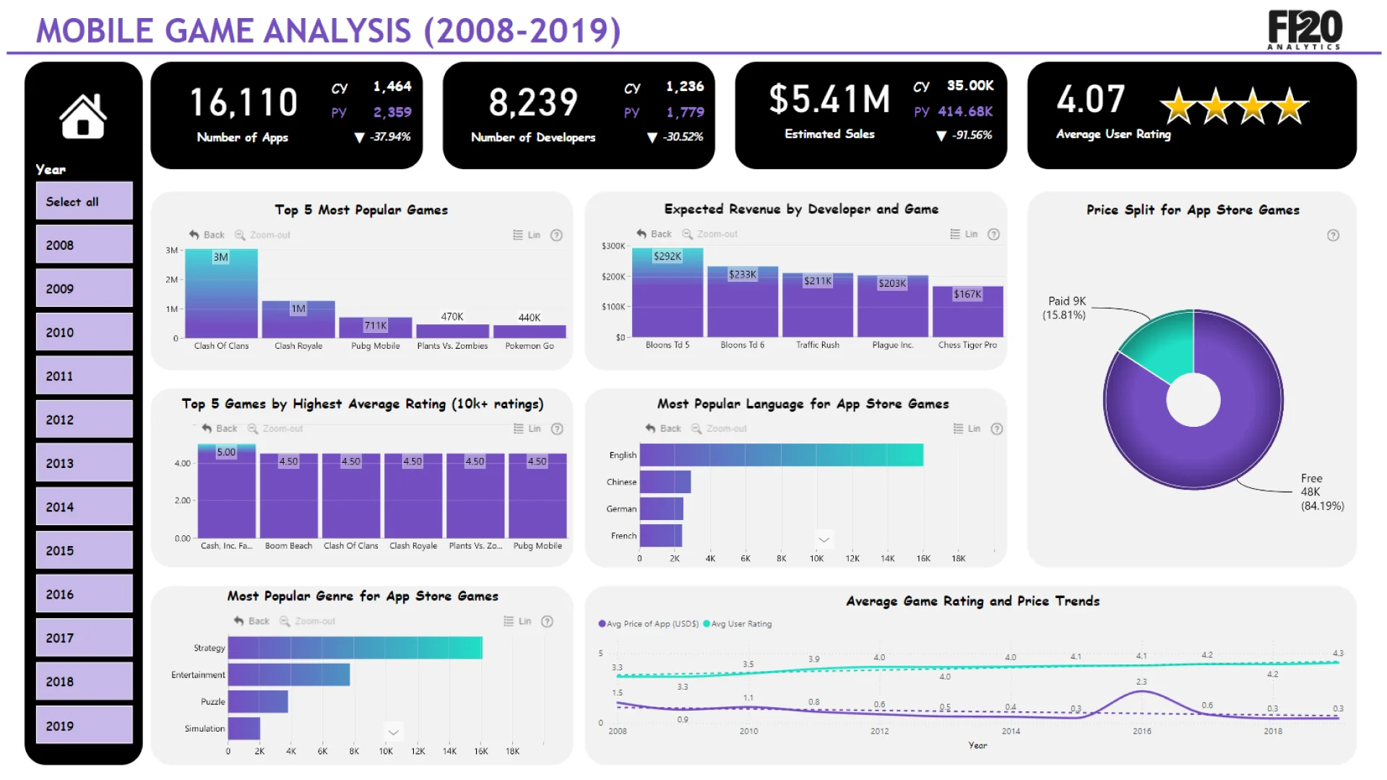Click the $5.41M Estimated Sales card
1387x780 pixels.
(871, 116)
